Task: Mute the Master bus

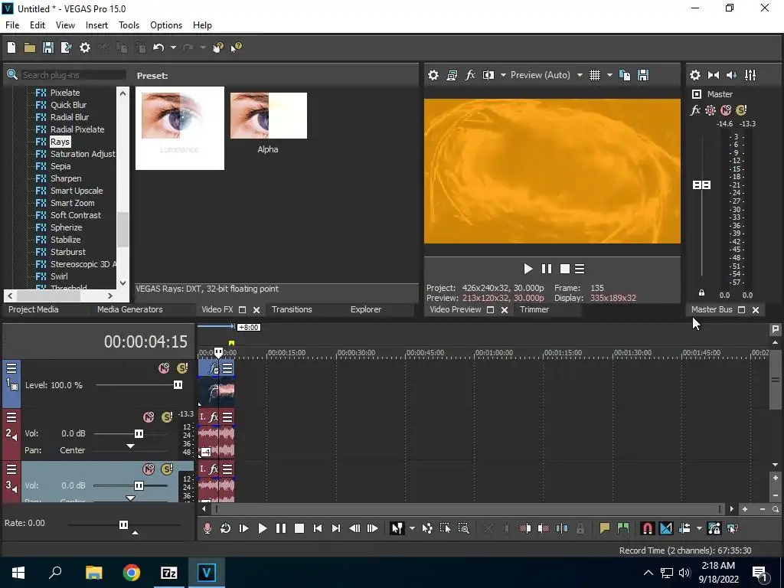Action: (x=726, y=110)
